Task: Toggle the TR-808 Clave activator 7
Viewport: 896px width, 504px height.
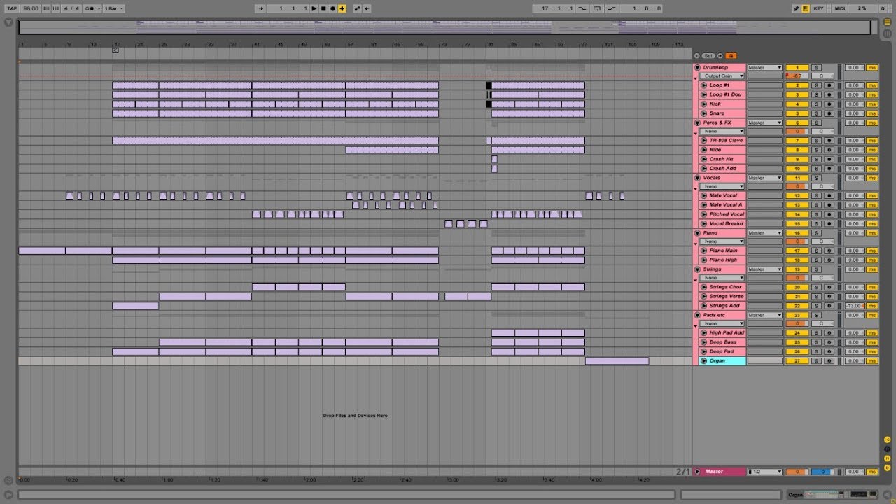Action: tap(797, 141)
